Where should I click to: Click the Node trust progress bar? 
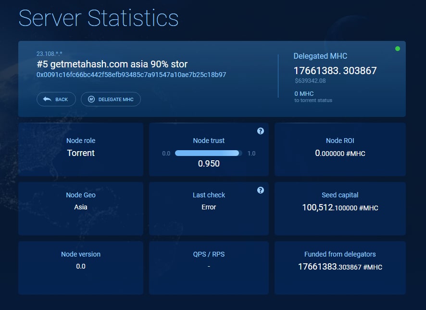(x=208, y=154)
